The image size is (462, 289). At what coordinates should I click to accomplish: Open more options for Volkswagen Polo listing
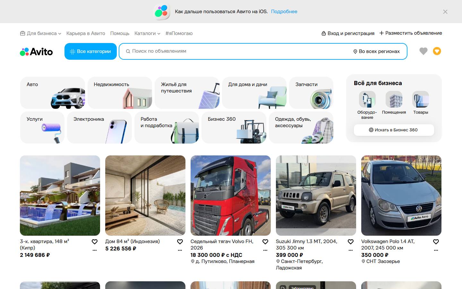click(436, 250)
